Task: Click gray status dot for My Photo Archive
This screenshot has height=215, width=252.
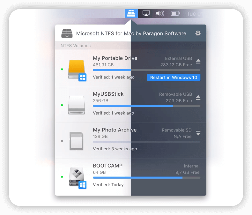Action: pyautogui.click(x=62, y=141)
